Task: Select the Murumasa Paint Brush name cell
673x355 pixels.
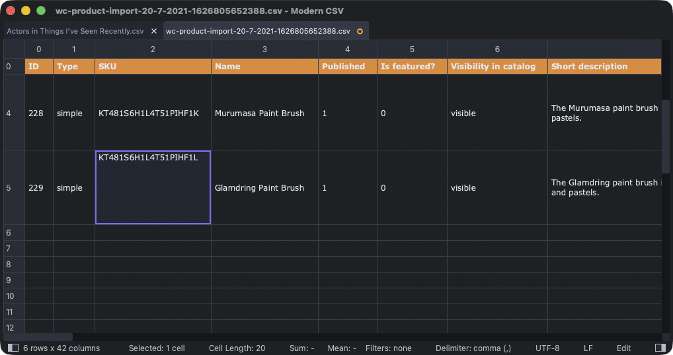Action: (x=264, y=113)
